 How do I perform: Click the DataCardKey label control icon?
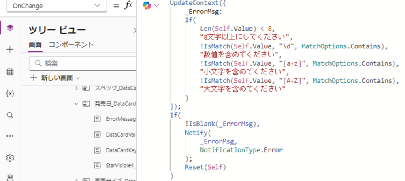pyautogui.click(x=97, y=149)
